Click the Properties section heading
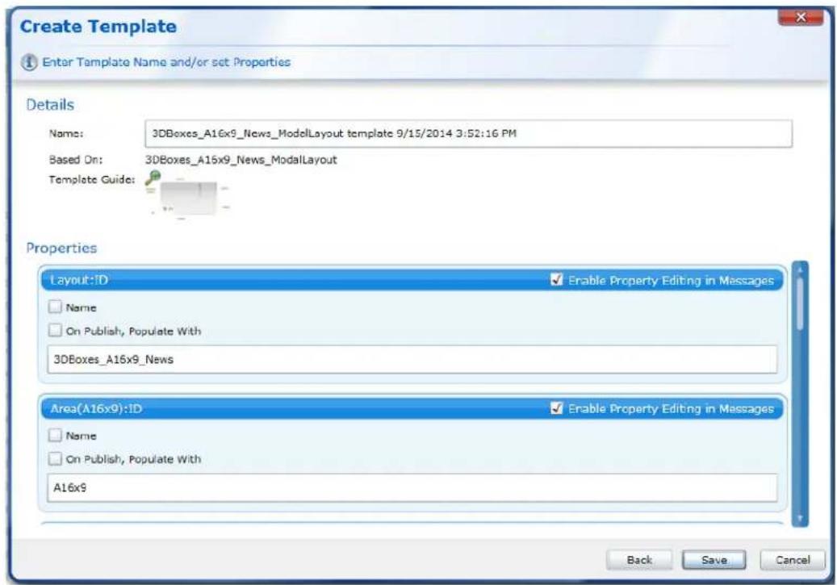Viewport: 837px width, 585px height. pyautogui.click(x=61, y=249)
